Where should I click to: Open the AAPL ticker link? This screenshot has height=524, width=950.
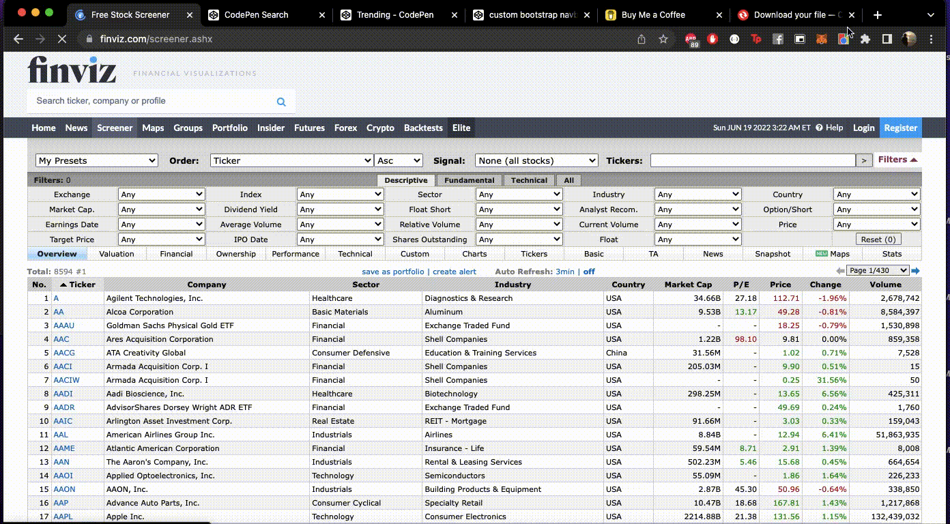tap(63, 516)
